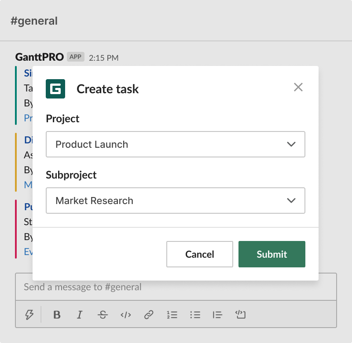Image resolution: width=352 pixels, height=343 pixels.
Task: Toggle bold formatting in the composer
Action: coord(57,315)
